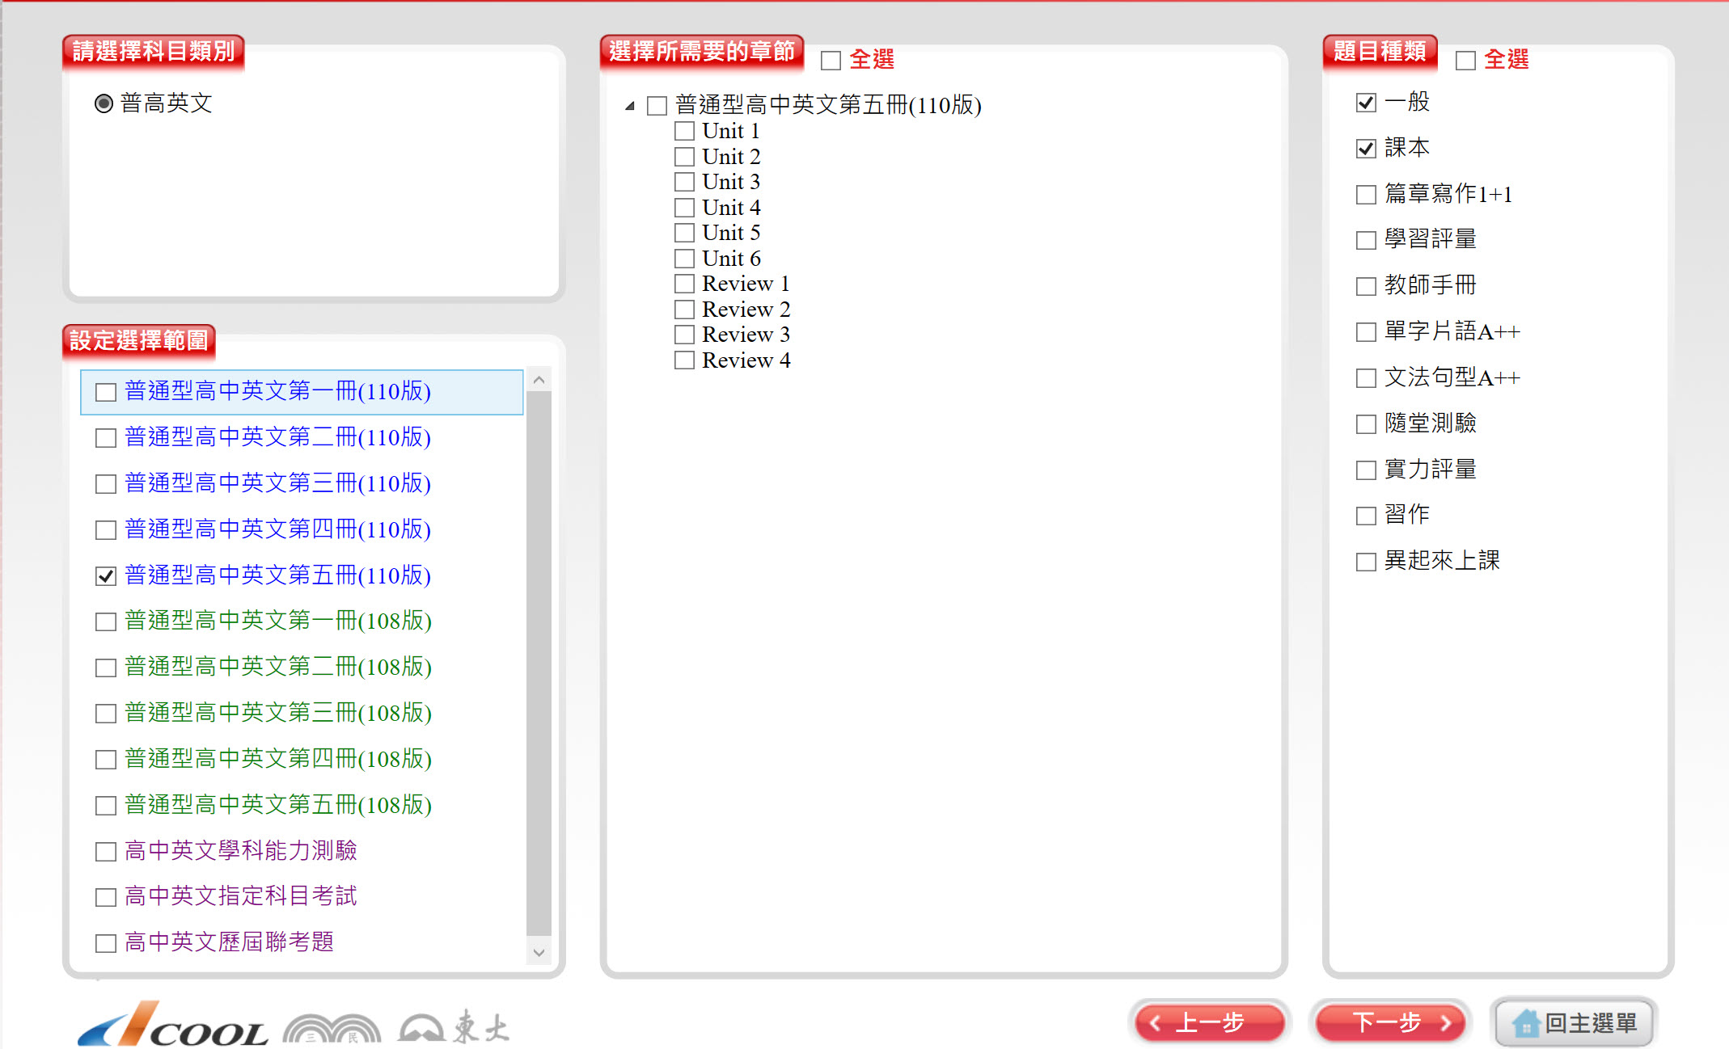The image size is (1729, 1049).
Task: Click the home icon on 回主選單
Action: click(1525, 1023)
